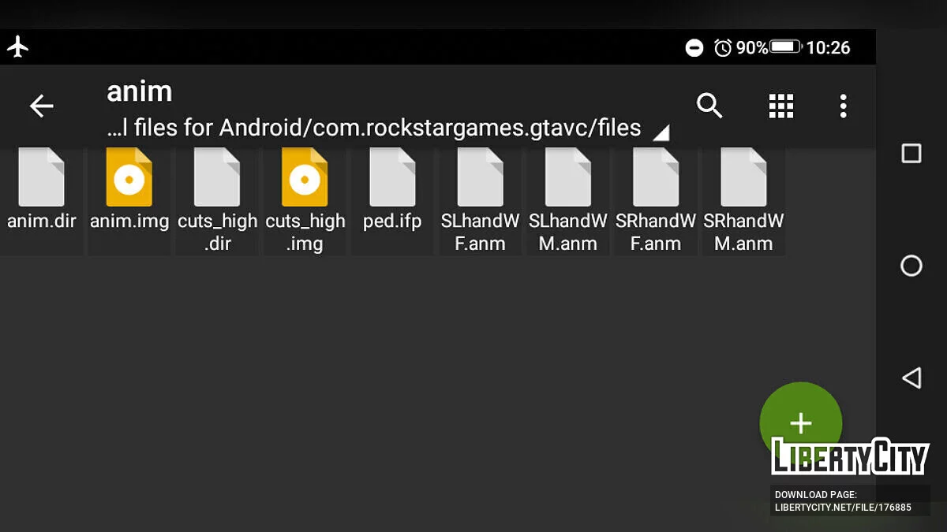Open the search magnifier icon
The width and height of the screenshot is (947, 532).
(709, 106)
